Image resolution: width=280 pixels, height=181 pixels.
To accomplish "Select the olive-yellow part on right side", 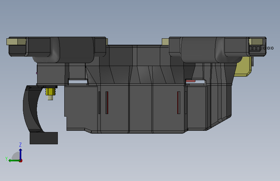I will [x=243, y=67].
